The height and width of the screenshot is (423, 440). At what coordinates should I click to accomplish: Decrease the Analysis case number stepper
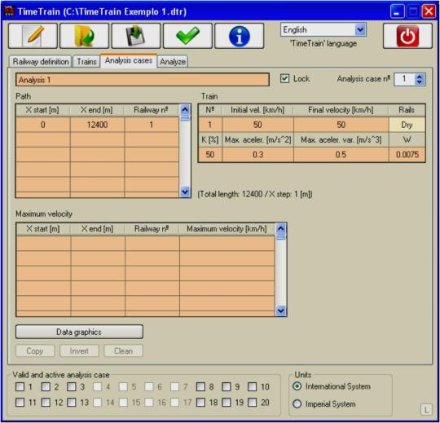pos(420,82)
